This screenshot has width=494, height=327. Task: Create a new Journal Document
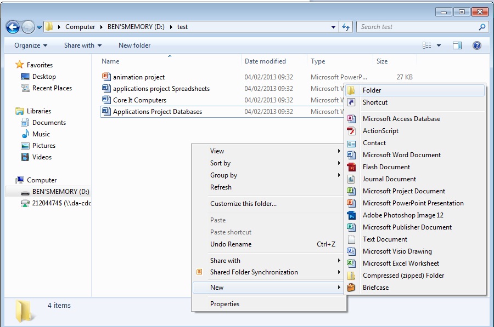click(x=390, y=179)
